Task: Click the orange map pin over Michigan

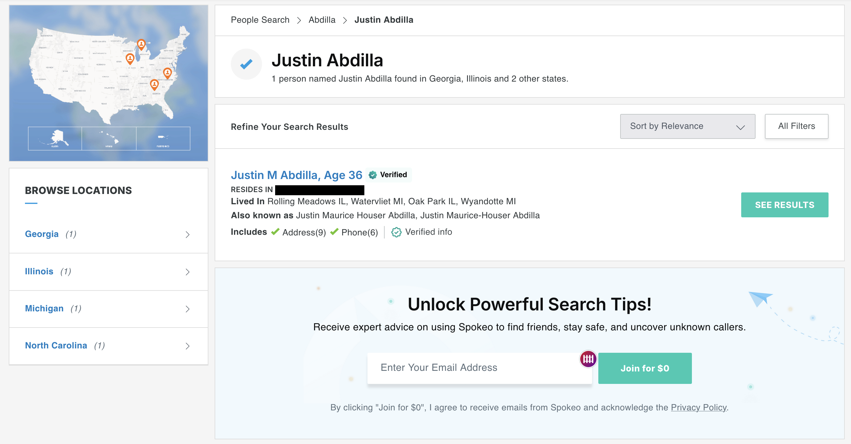Action: pos(141,44)
